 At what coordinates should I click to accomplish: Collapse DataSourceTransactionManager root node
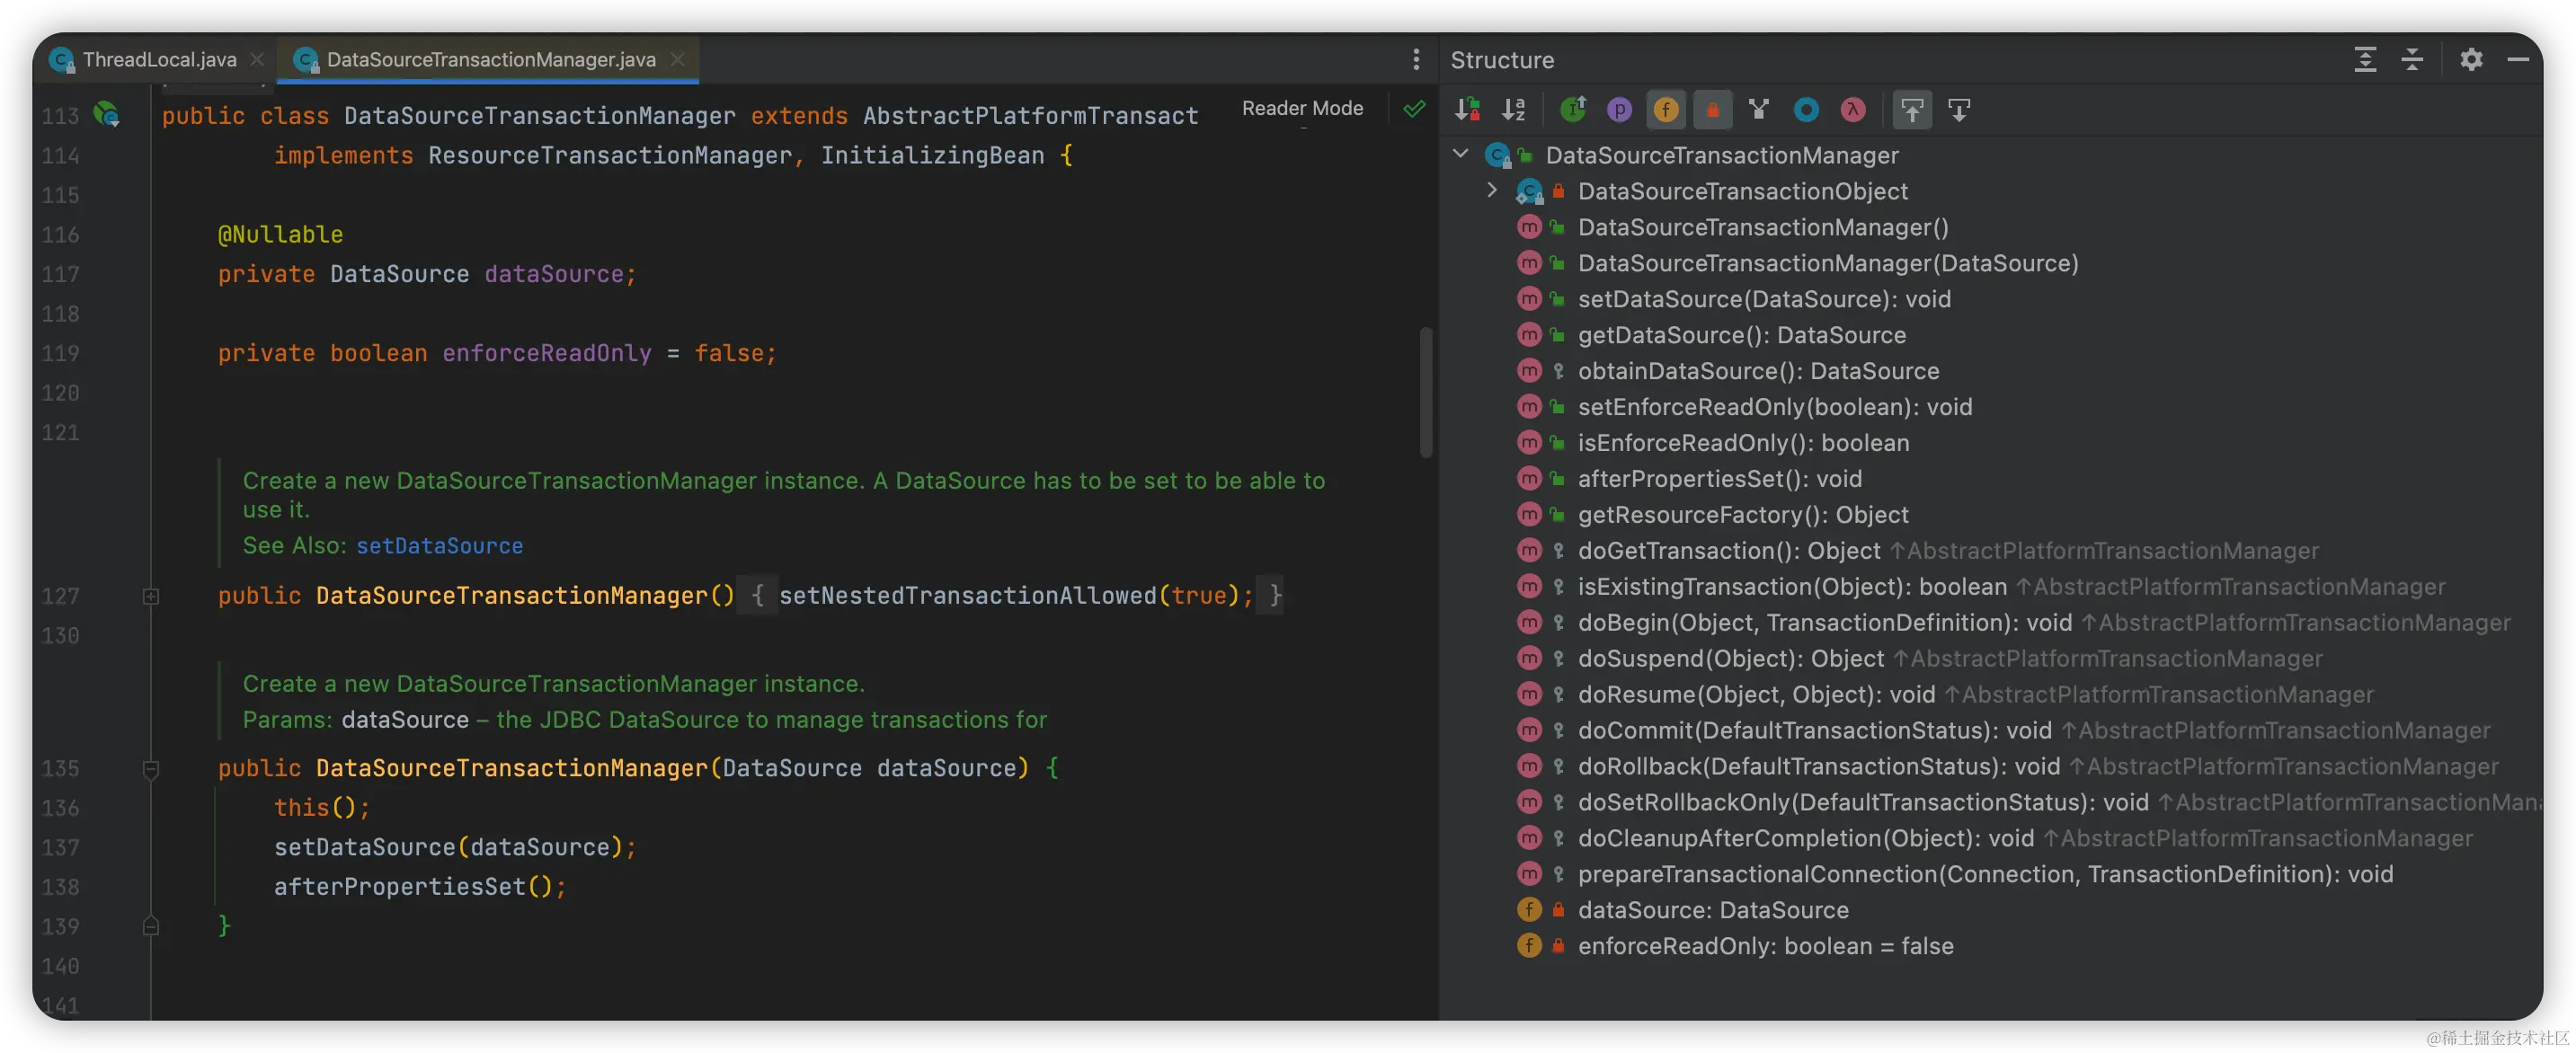pyautogui.click(x=1461, y=154)
